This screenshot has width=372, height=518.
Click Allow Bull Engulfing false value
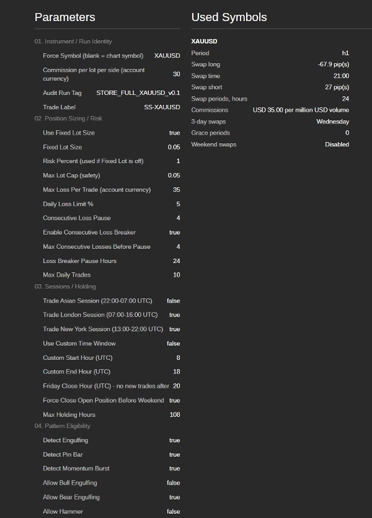[x=174, y=483]
